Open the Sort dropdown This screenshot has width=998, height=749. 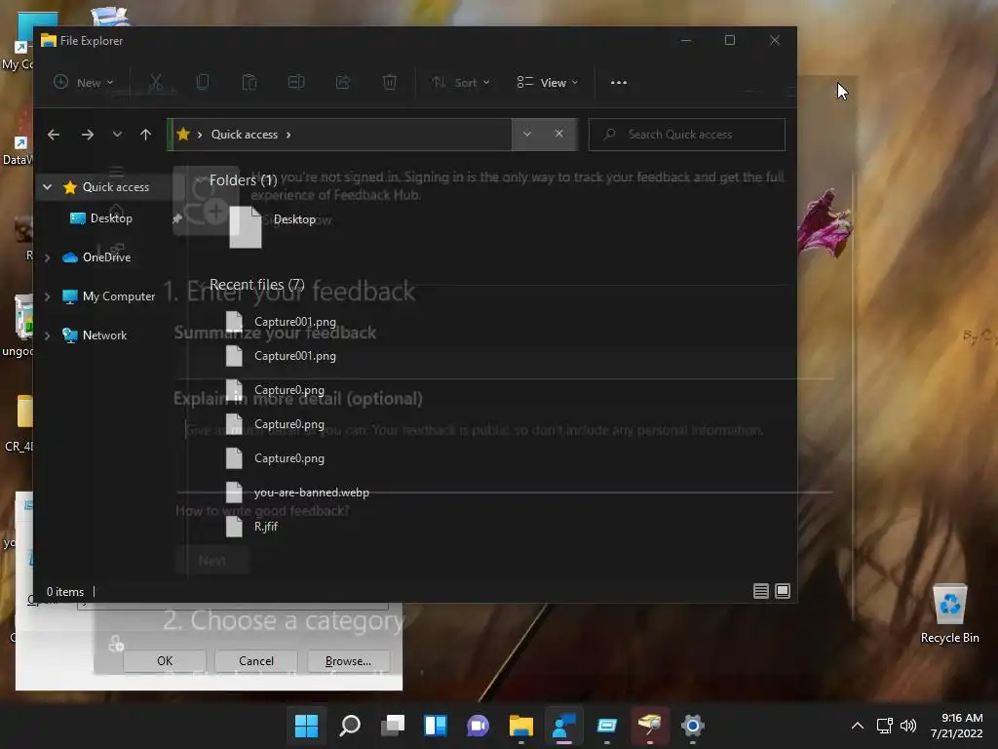(x=460, y=83)
